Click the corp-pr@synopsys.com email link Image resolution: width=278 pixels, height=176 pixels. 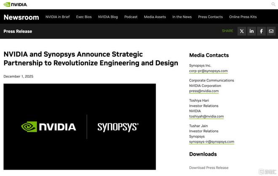(x=208, y=71)
